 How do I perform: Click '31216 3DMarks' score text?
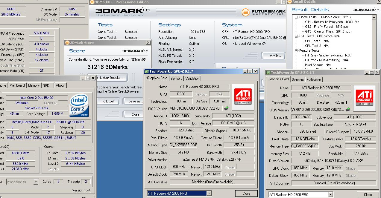[107, 67]
